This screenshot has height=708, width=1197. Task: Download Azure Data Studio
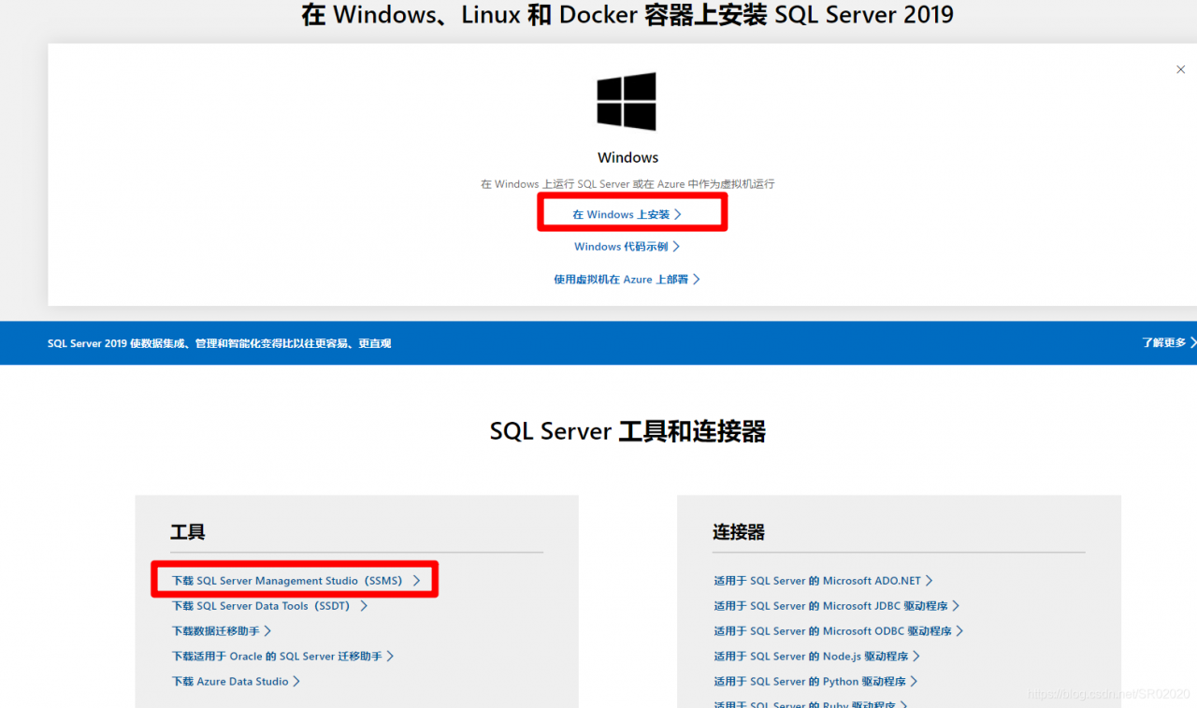(236, 682)
